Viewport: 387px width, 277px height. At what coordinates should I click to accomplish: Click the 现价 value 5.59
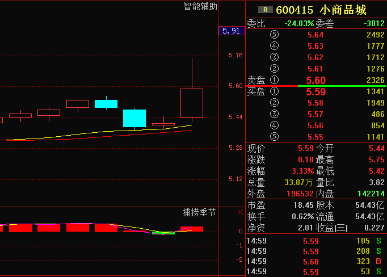305,148
